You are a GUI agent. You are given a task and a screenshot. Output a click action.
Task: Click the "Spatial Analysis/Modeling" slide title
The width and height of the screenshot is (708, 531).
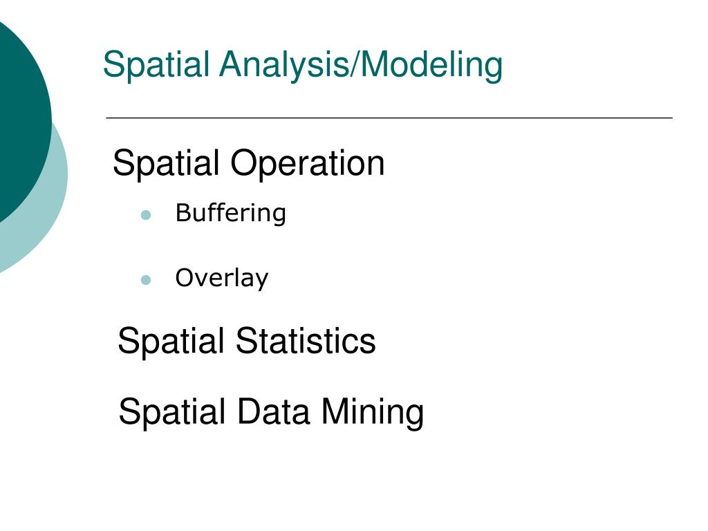coord(303,65)
